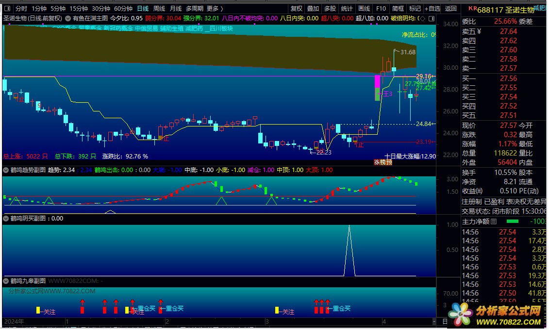Open the 更多 periods dropdown
This screenshot has width=549, height=330.
pyautogui.click(x=215, y=8)
